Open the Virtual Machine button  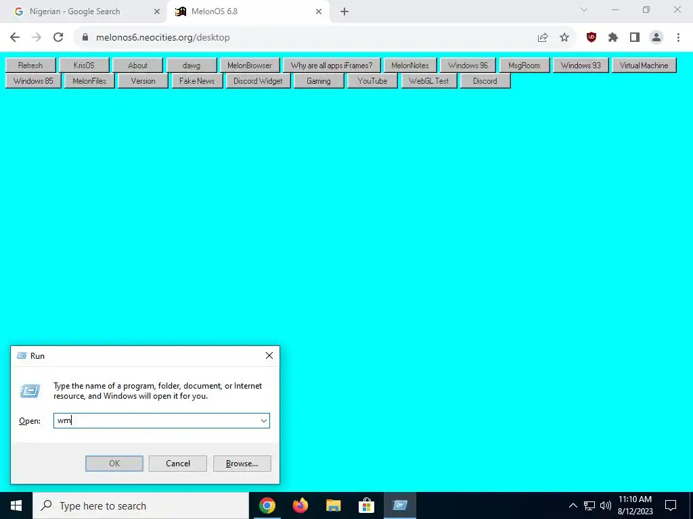point(644,66)
